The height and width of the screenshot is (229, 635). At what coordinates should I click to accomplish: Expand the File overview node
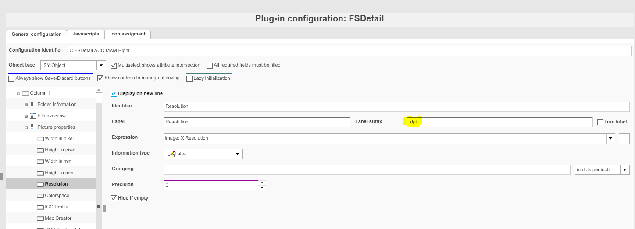(x=26, y=116)
